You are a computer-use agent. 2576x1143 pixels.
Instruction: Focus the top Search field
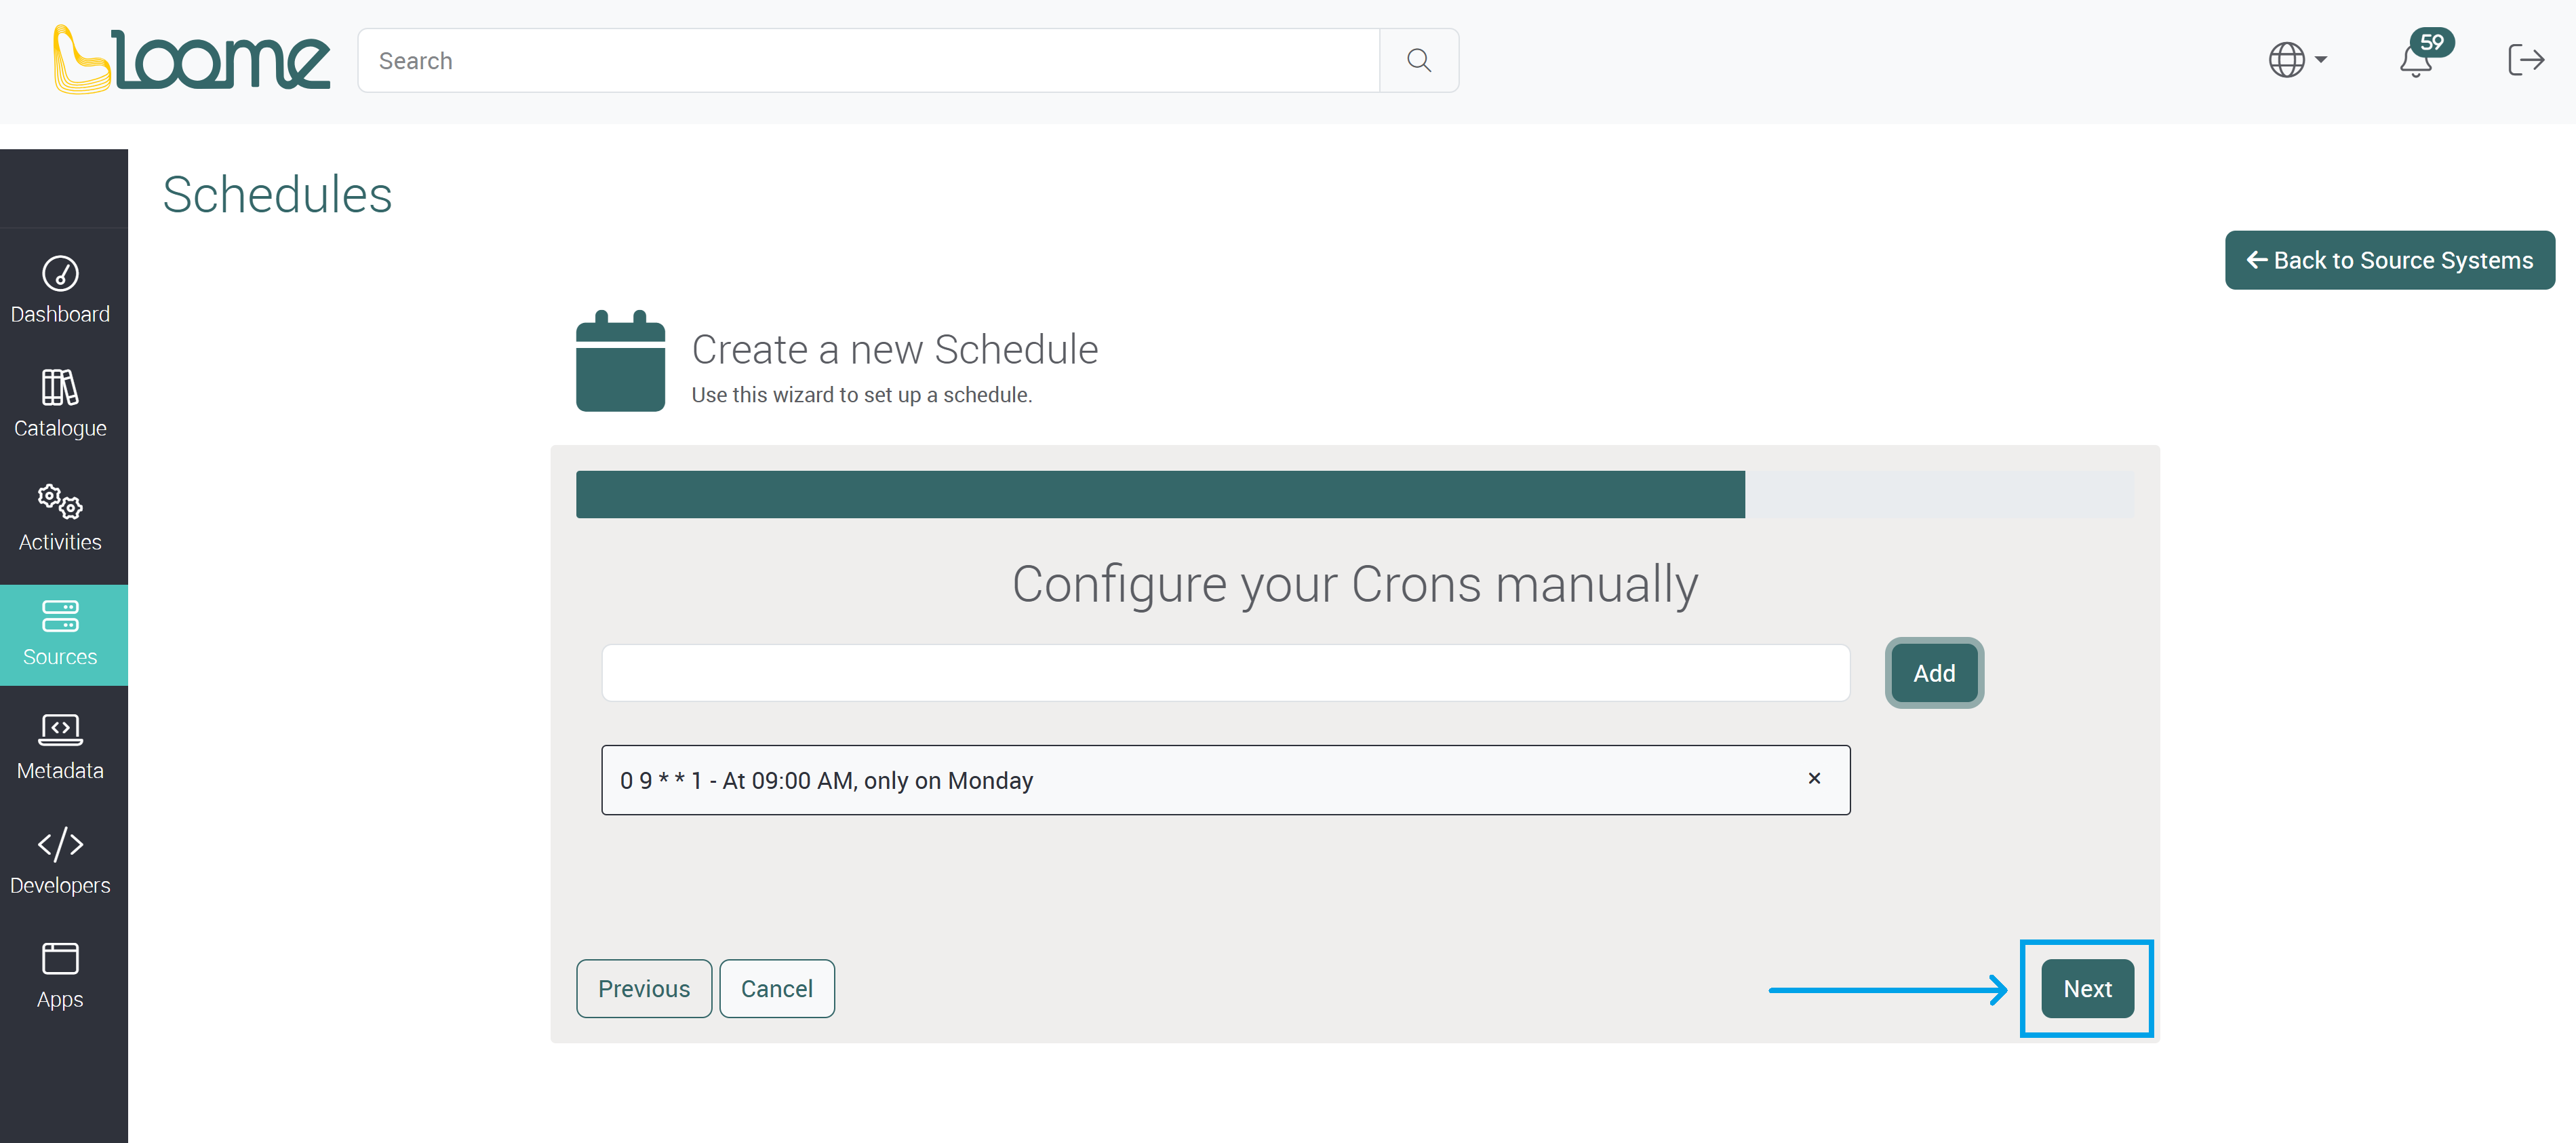[868, 61]
